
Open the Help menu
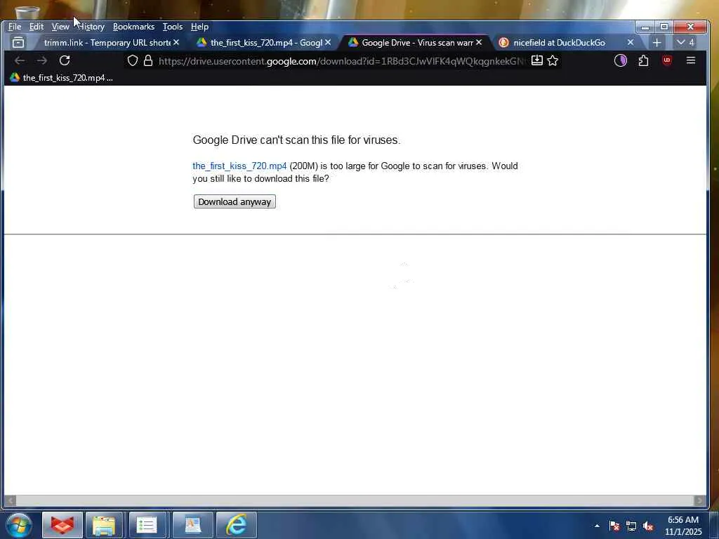tap(199, 27)
